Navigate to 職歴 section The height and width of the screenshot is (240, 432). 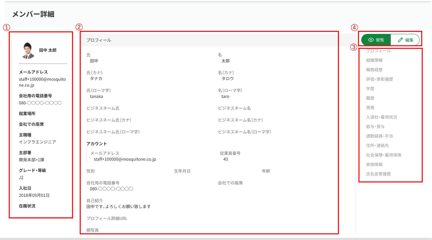(x=370, y=98)
